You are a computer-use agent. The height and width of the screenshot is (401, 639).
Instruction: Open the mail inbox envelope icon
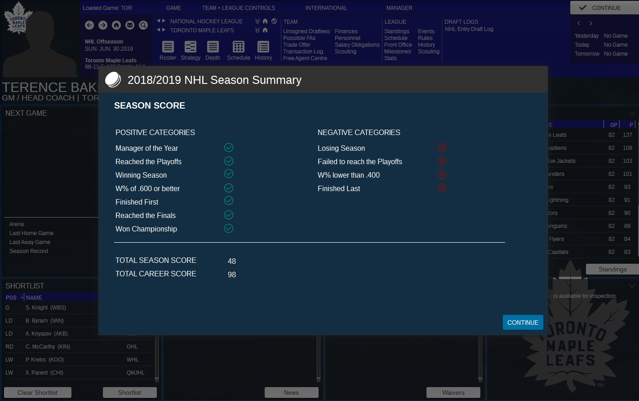pos(130,25)
